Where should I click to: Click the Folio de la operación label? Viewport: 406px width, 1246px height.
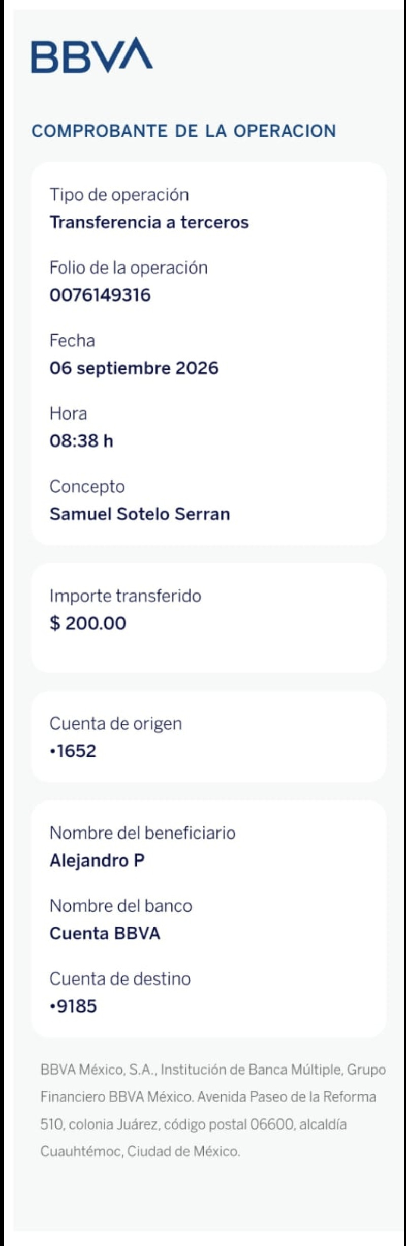[129, 268]
